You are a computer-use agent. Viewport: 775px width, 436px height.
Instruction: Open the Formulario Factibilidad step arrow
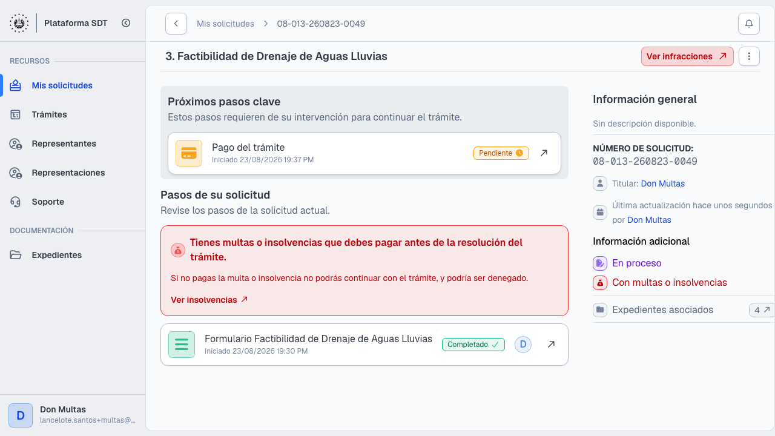[551, 345]
